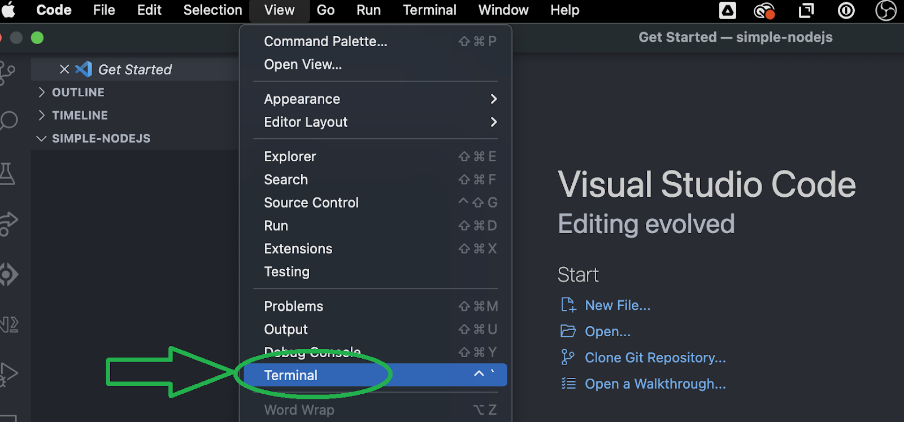Image resolution: width=904 pixels, height=422 pixels.
Task: Open the Selection menu
Action: pos(212,10)
